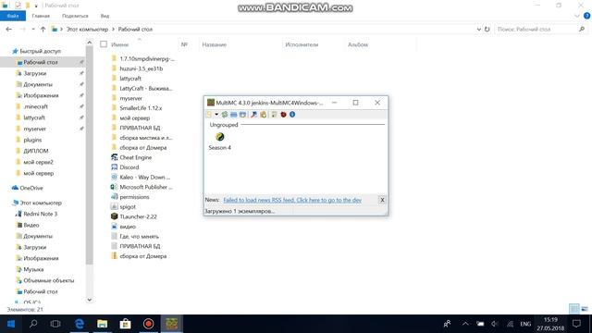Open Microsoft Store from taskbar
This screenshot has height=333, width=592.
(x=126, y=324)
